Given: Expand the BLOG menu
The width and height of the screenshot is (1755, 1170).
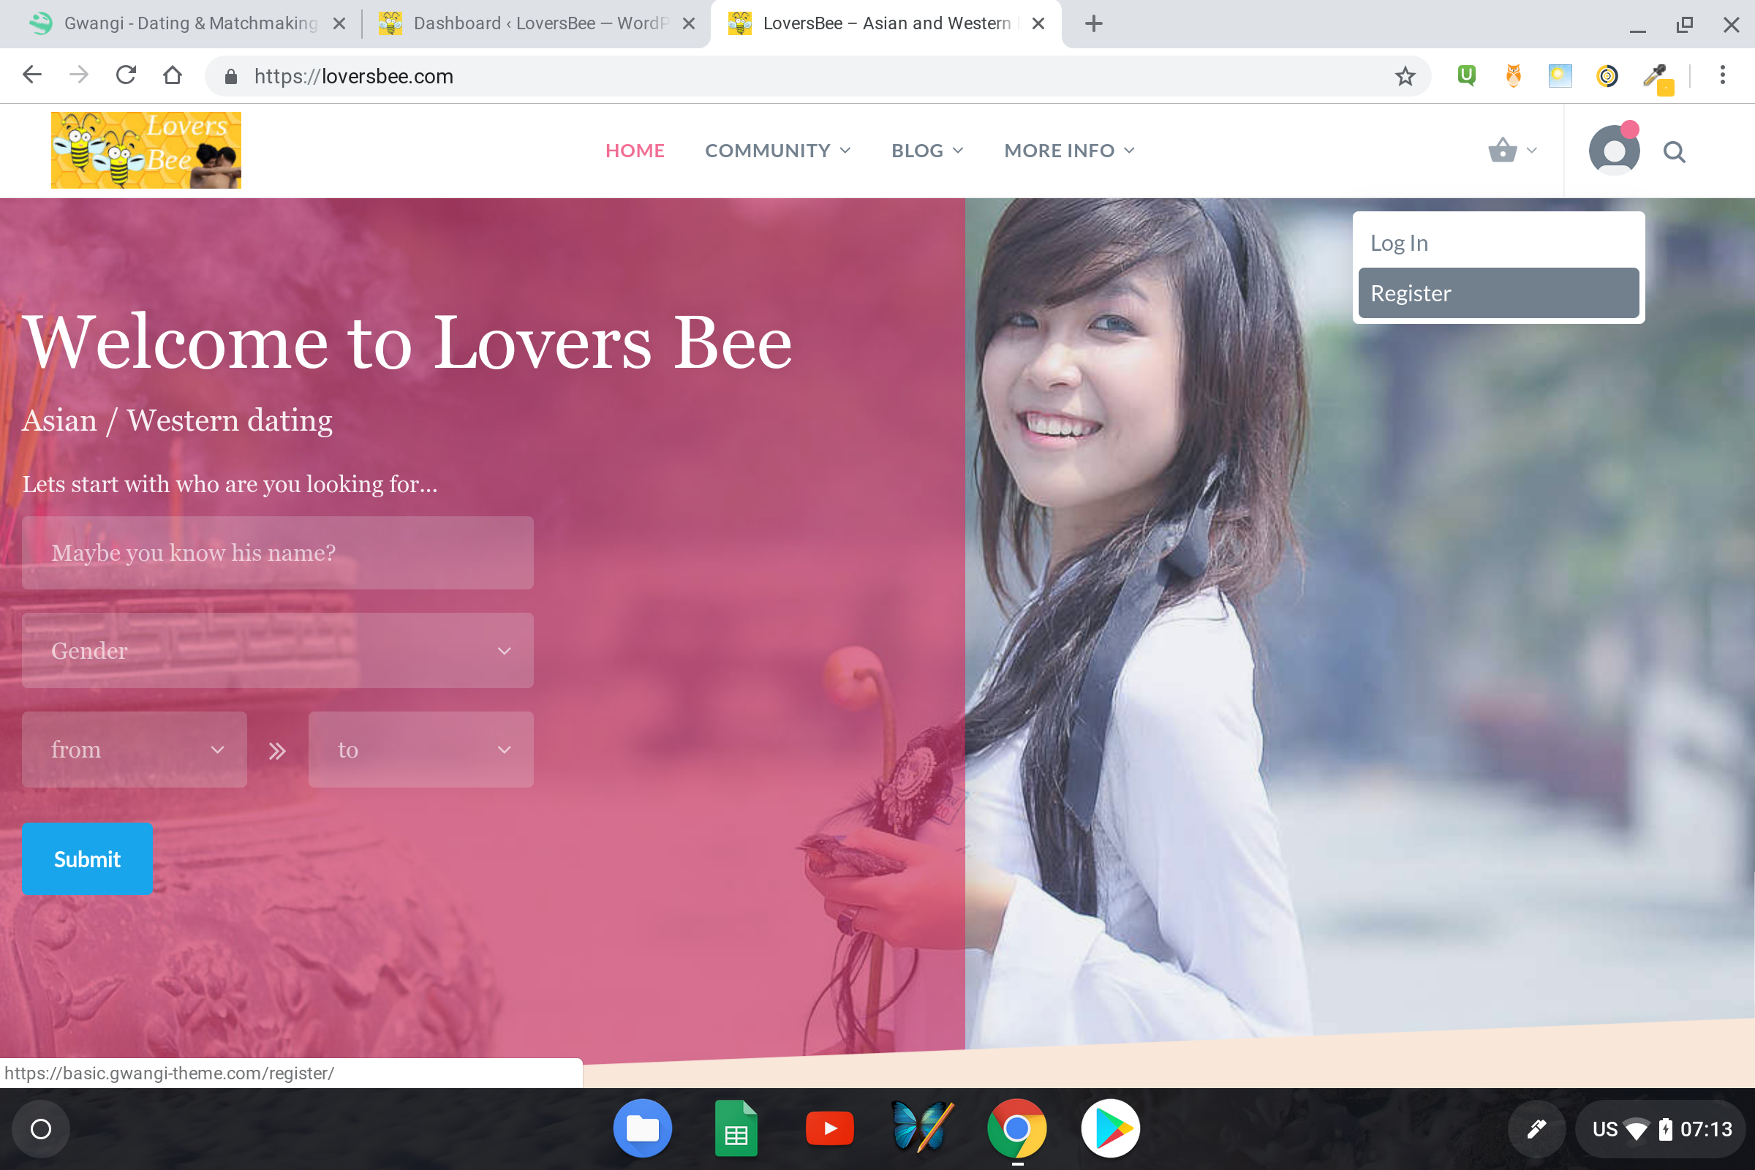Looking at the screenshot, I should coord(927,151).
